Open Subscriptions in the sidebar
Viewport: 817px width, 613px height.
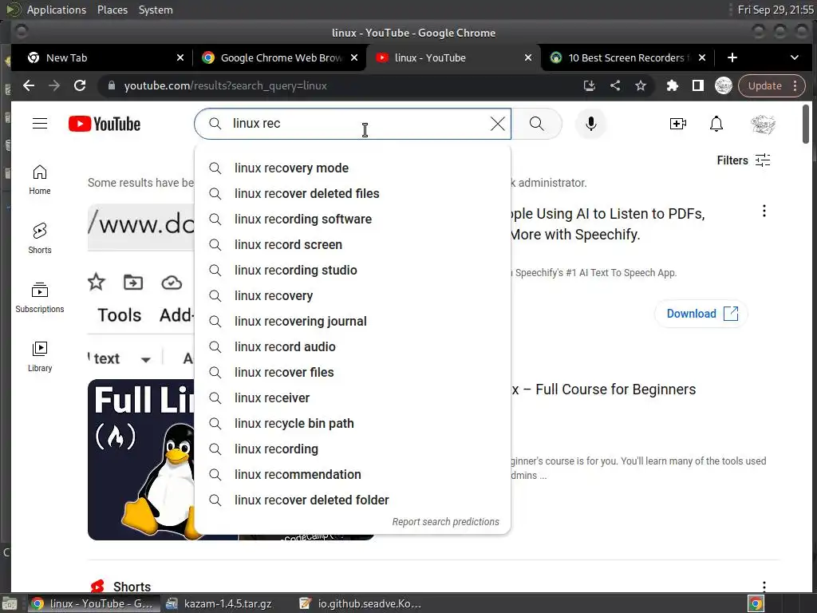point(40,298)
